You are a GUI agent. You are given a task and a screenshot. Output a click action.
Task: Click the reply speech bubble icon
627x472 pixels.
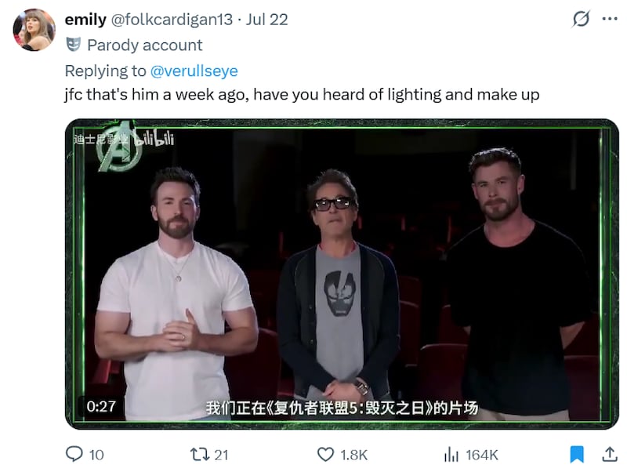coord(74,455)
